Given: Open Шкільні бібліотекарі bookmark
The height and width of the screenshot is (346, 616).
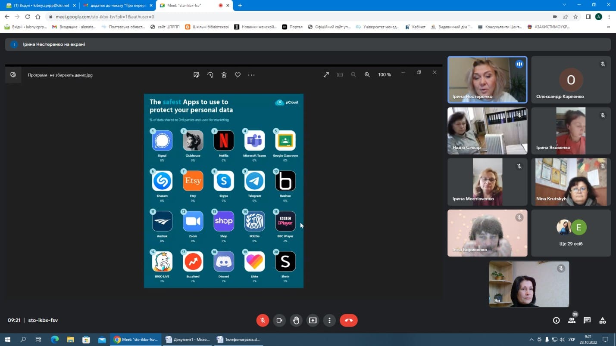Looking at the screenshot, I should tap(207, 27).
